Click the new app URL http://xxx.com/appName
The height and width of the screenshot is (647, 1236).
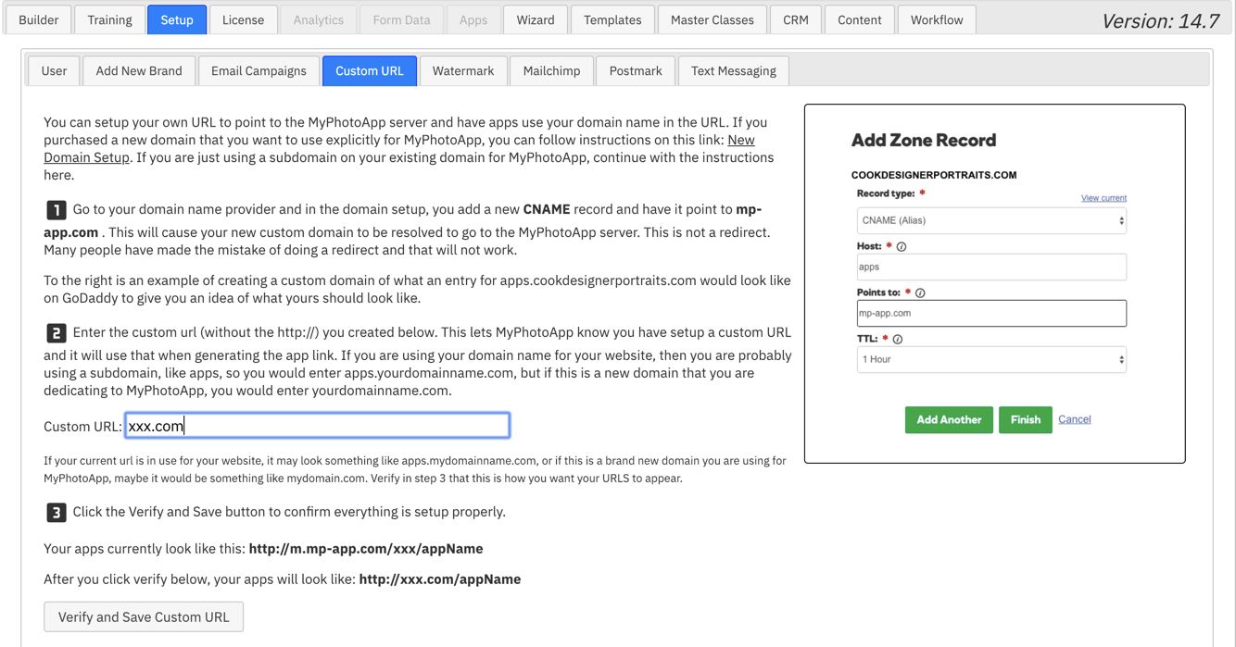tap(439, 579)
